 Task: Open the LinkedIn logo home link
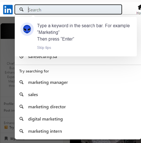[8, 9]
